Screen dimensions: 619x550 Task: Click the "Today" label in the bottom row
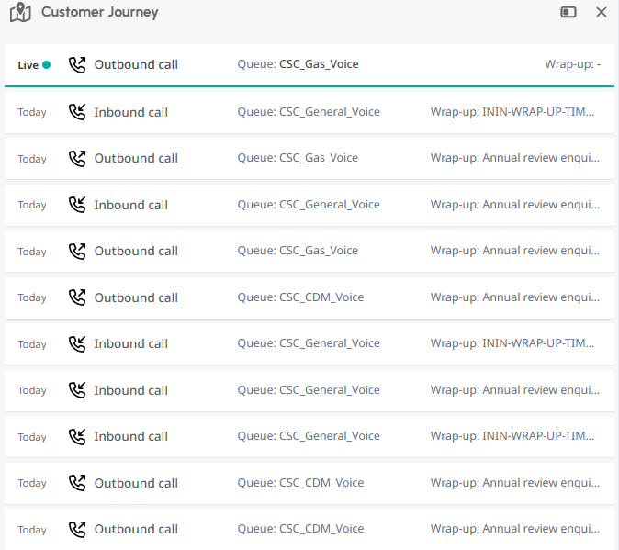tap(32, 530)
